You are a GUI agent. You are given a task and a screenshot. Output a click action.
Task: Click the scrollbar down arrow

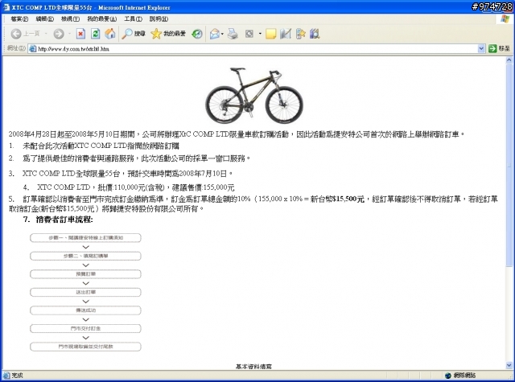point(509,365)
